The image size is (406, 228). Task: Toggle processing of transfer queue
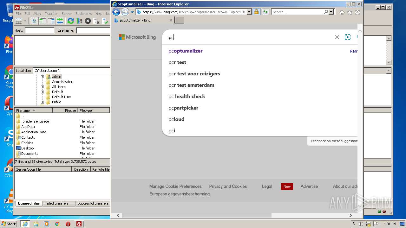click(79, 21)
